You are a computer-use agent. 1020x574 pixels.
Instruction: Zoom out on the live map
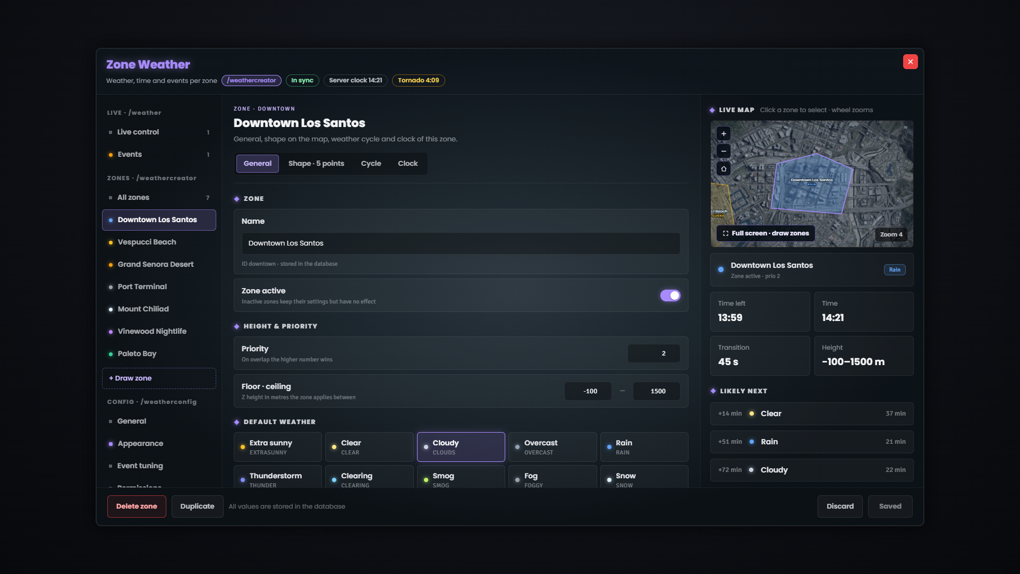(724, 151)
